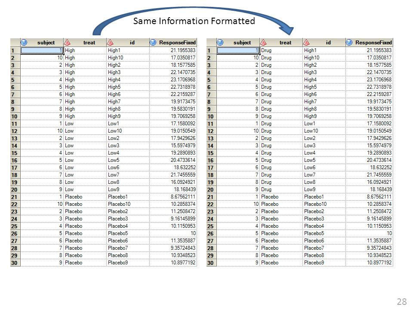Image resolution: width=413 pixels, height=310 pixels.
Task: Click value 10 in left table row 26
Action: 173,233
